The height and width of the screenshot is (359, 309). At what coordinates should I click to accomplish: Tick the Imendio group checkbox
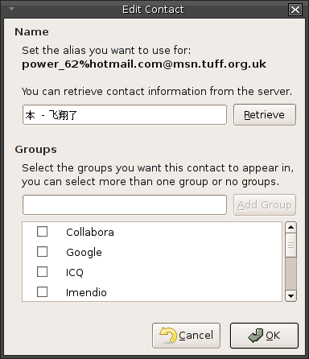pyautogui.click(x=42, y=292)
